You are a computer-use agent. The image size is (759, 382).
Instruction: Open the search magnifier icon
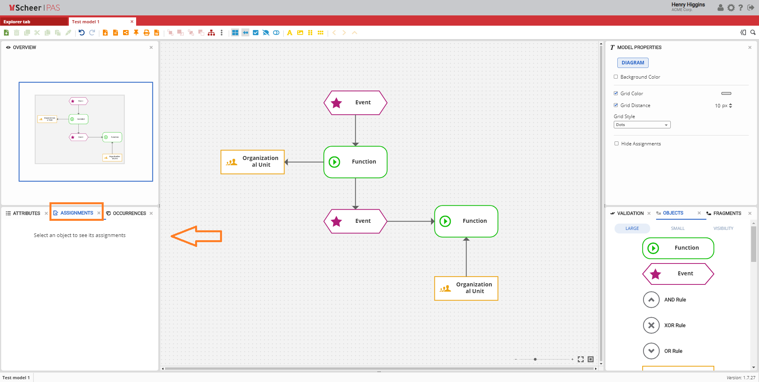tap(753, 33)
